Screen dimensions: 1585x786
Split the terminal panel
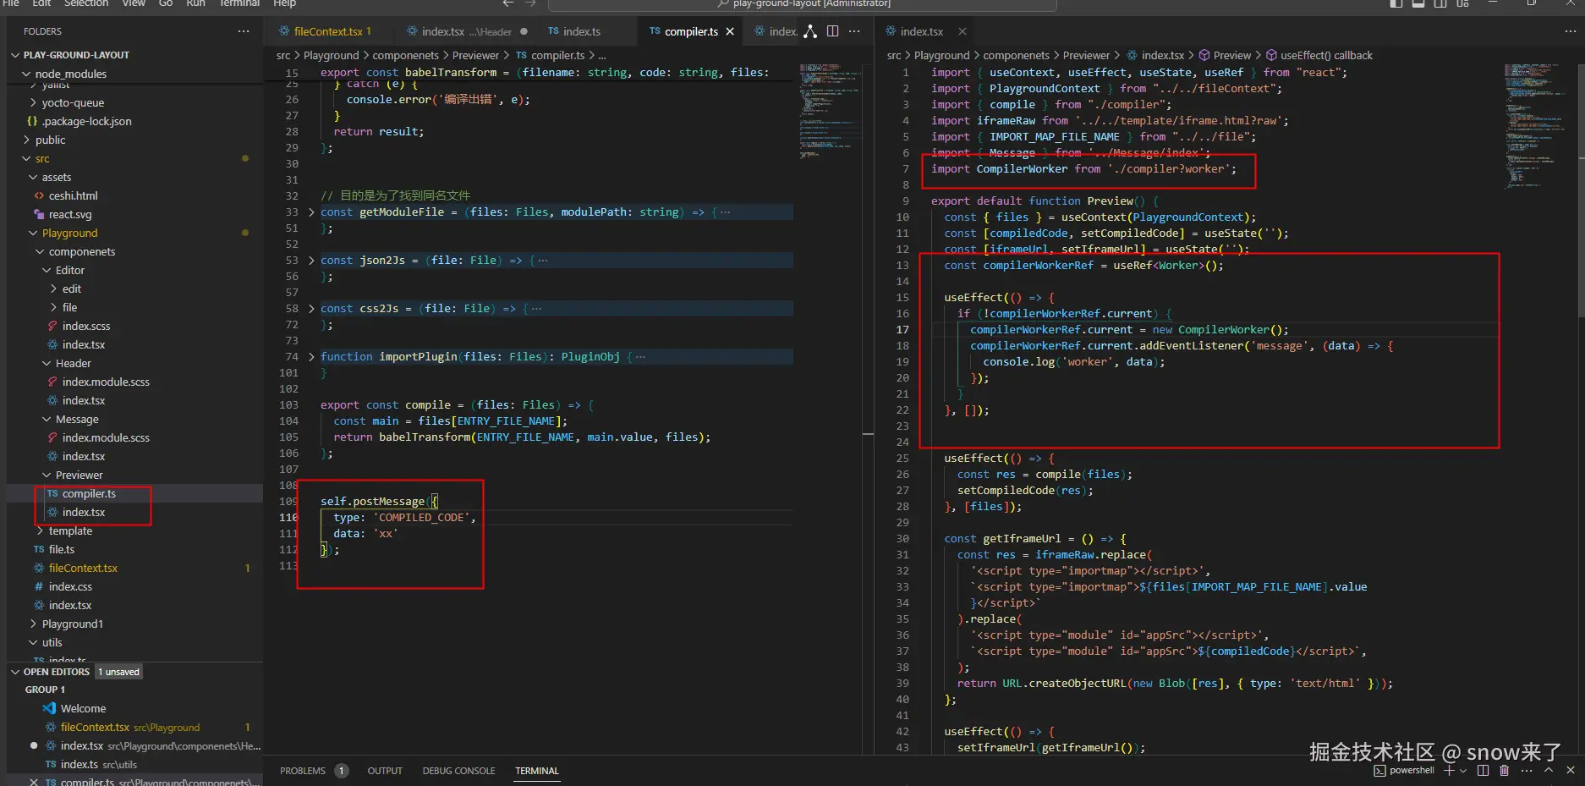click(1483, 771)
